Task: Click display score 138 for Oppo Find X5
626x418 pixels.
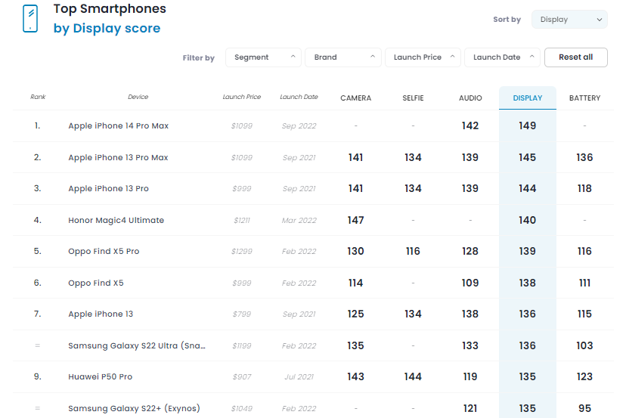Action: (x=528, y=283)
